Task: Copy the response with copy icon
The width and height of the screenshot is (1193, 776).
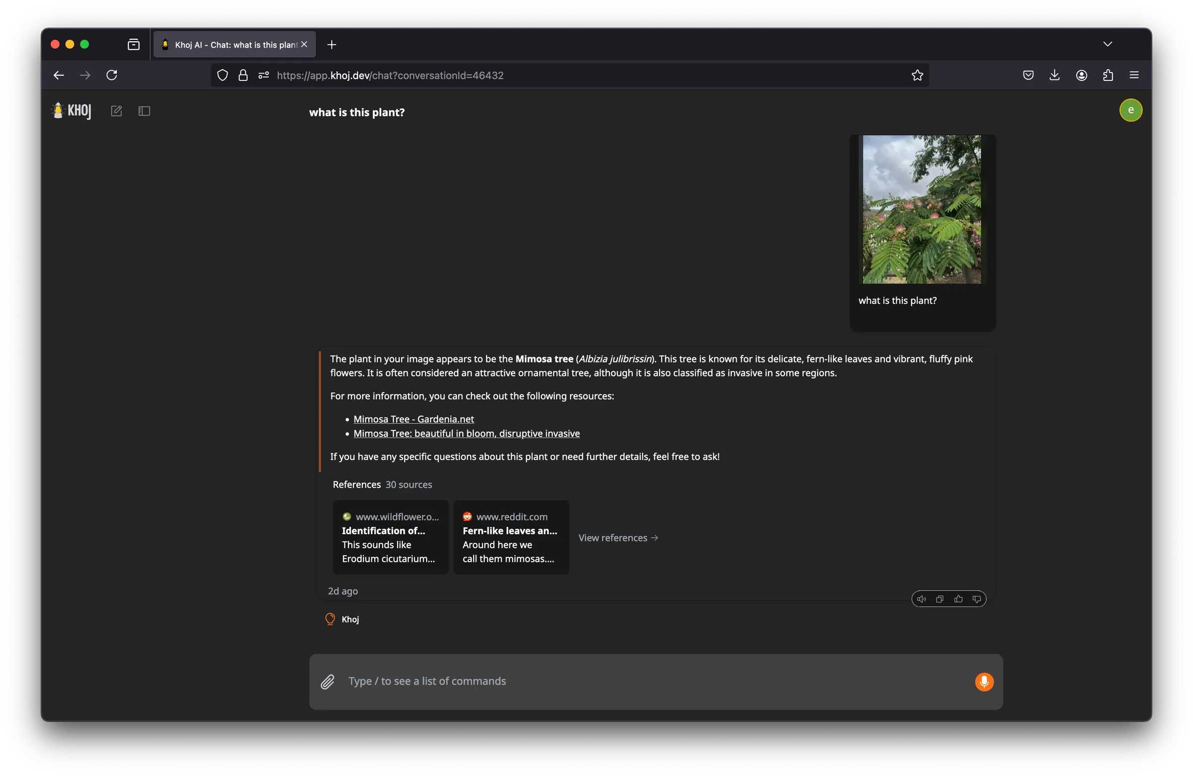Action: pos(940,599)
